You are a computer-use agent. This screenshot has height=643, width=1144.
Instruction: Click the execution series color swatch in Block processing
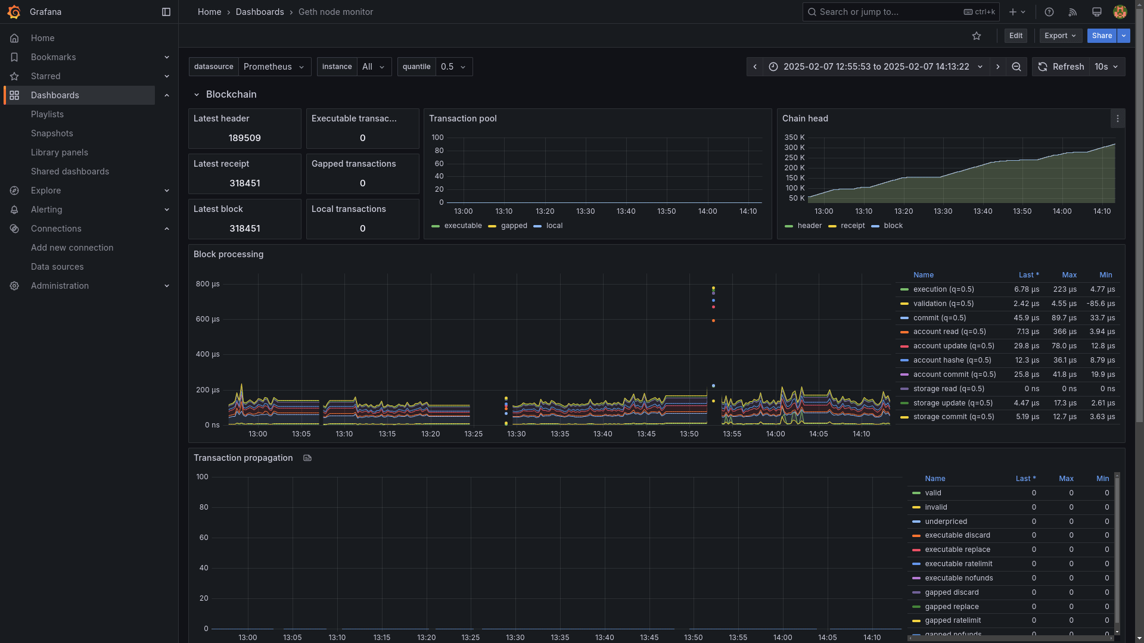click(x=904, y=289)
